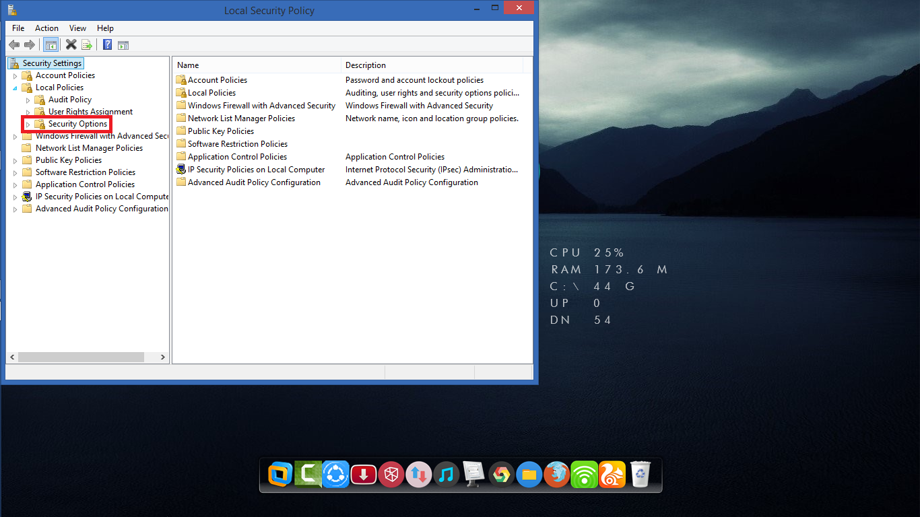Viewport: 920px width, 517px height.
Task: Click Account Policies folder icon in list pane
Action: pyautogui.click(x=180, y=80)
